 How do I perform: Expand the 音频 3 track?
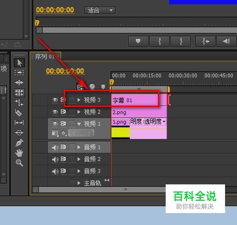(79, 171)
